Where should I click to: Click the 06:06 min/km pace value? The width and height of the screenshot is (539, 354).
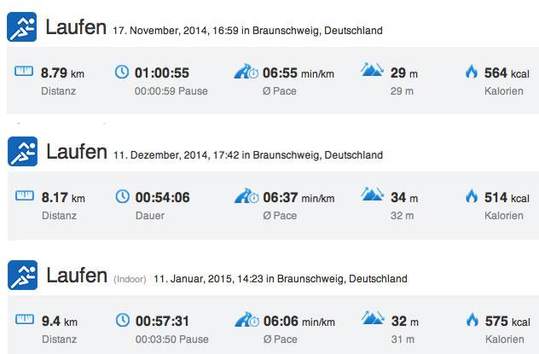point(299,322)
